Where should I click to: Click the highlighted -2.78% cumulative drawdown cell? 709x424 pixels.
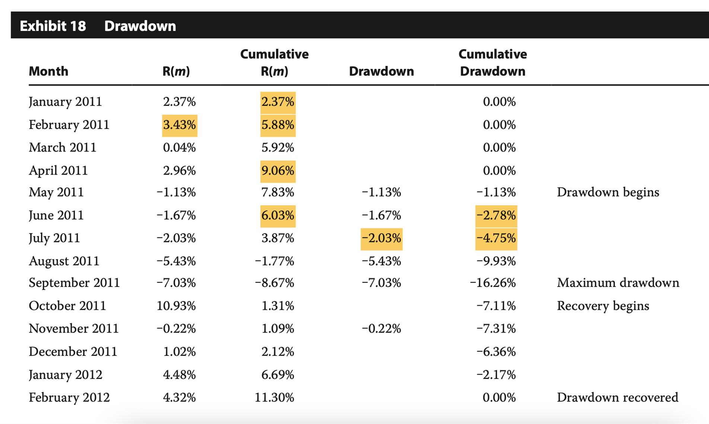(496, 216)
